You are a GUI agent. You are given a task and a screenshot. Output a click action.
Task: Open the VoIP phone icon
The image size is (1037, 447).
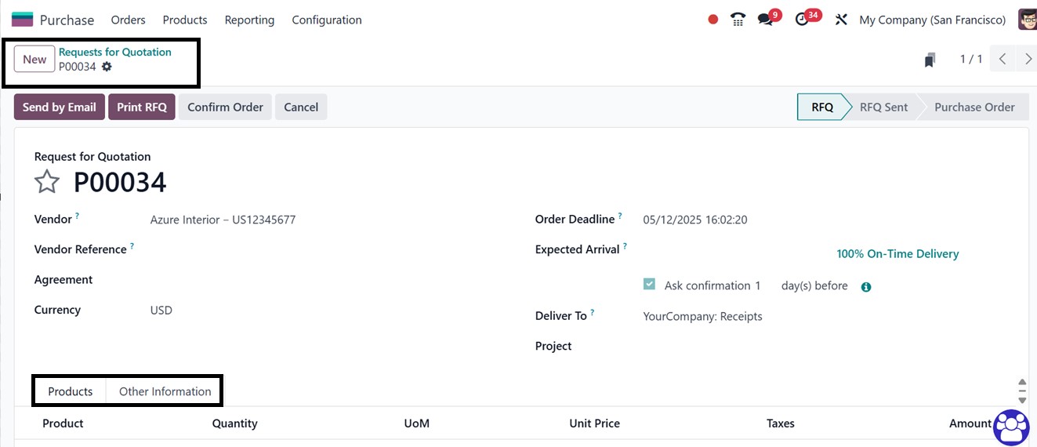(738, 20)
